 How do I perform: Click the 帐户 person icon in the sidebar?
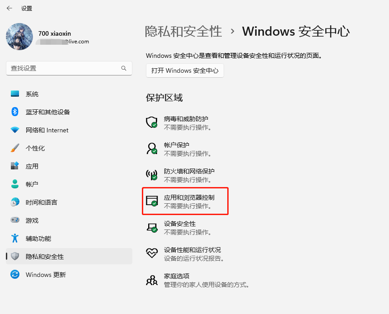point(15,184)
